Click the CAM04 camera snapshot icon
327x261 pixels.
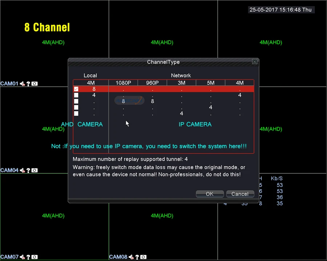(x=35, y=170)
